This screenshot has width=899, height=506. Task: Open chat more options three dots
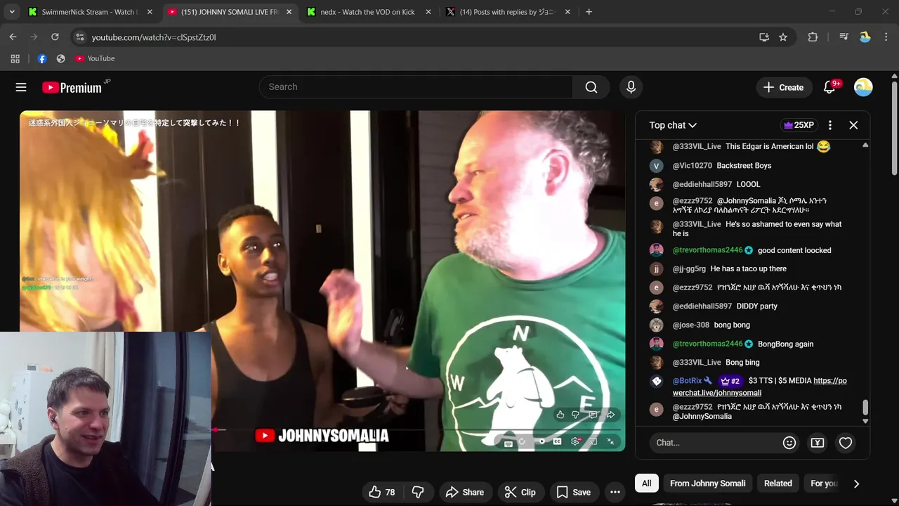click(830, 125)
